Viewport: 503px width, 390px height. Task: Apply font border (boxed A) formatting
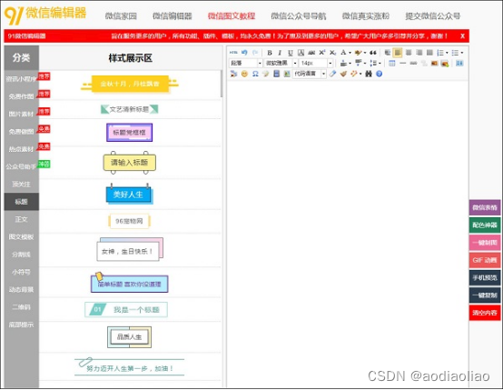pos(301,53)
